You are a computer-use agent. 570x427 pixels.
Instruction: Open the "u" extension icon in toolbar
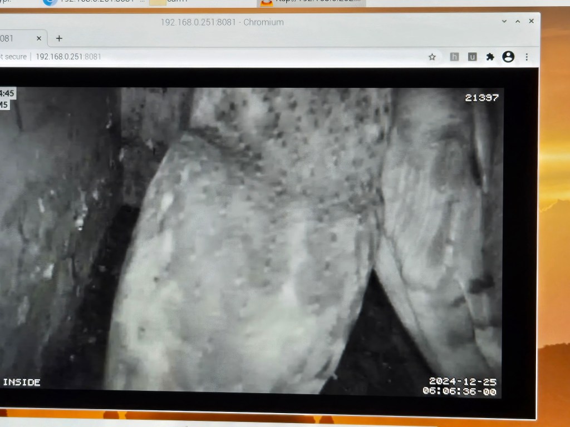coord(472,57)
